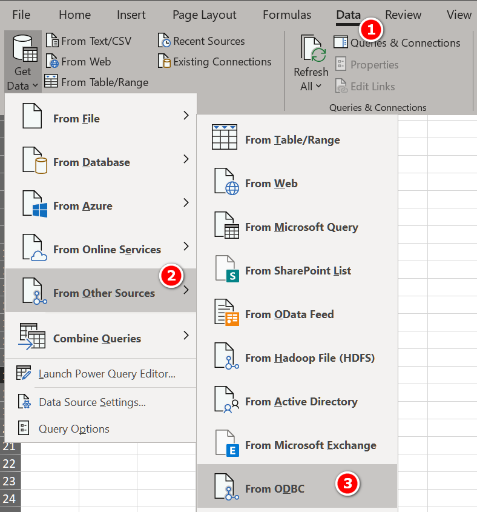The image size is (477, 512).
Task: Choose From Hadoop File (HDFS) entry
Action: pyautogui.click(x=298, y=358)
